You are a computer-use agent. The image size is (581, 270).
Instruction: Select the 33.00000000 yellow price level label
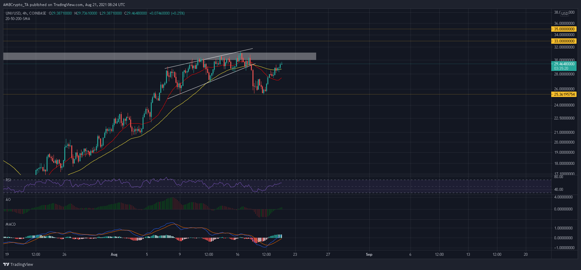[x=564, y=41]
